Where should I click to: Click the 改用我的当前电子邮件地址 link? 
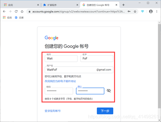coord(60,81)
